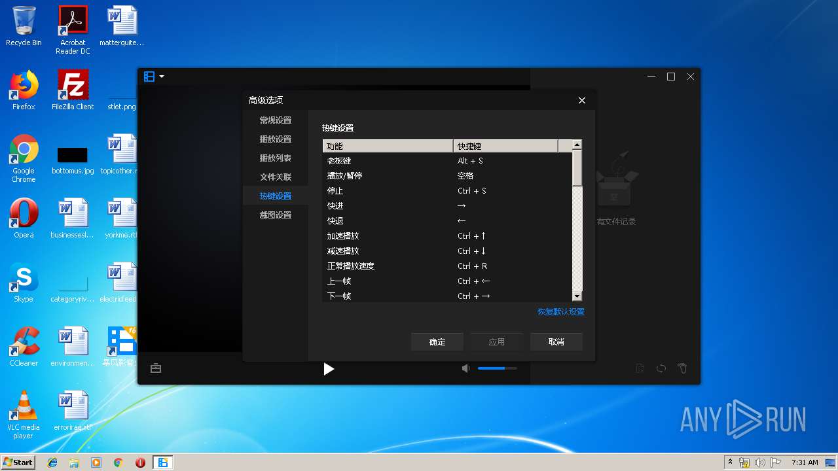The image size is (838, 471).
Task: Open CCleaner desktop icon
Action: tap(24, 347)
